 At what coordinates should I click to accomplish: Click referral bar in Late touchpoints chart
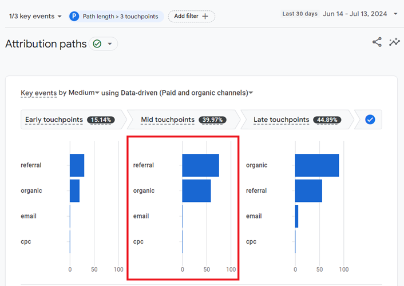coord(308,190)
